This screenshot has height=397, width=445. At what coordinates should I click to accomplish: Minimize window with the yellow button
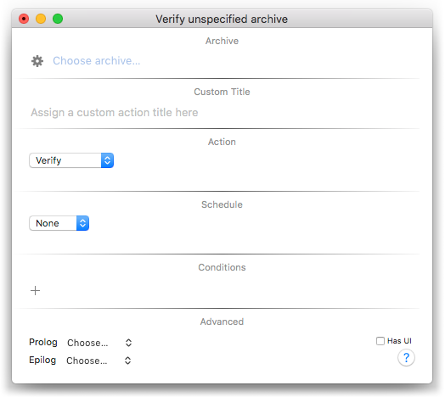[x=41, y=19]
